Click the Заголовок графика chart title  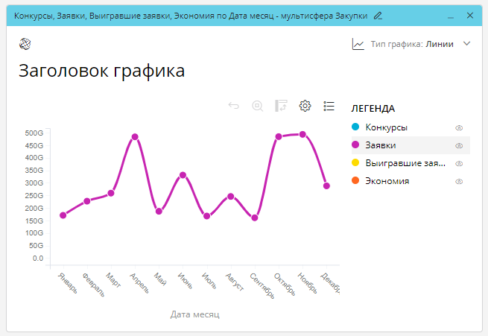101,72
